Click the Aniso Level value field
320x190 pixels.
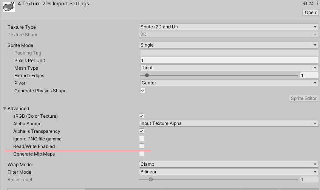[x=309, y=179]
